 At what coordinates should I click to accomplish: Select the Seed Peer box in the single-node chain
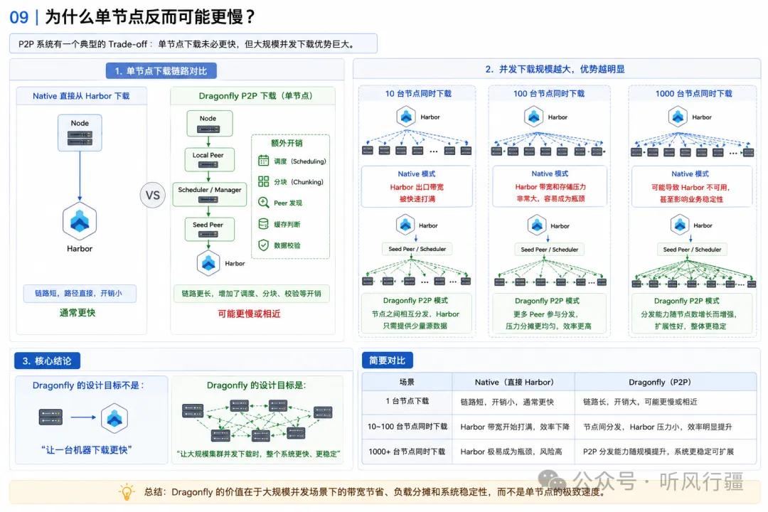coord(210,229)
